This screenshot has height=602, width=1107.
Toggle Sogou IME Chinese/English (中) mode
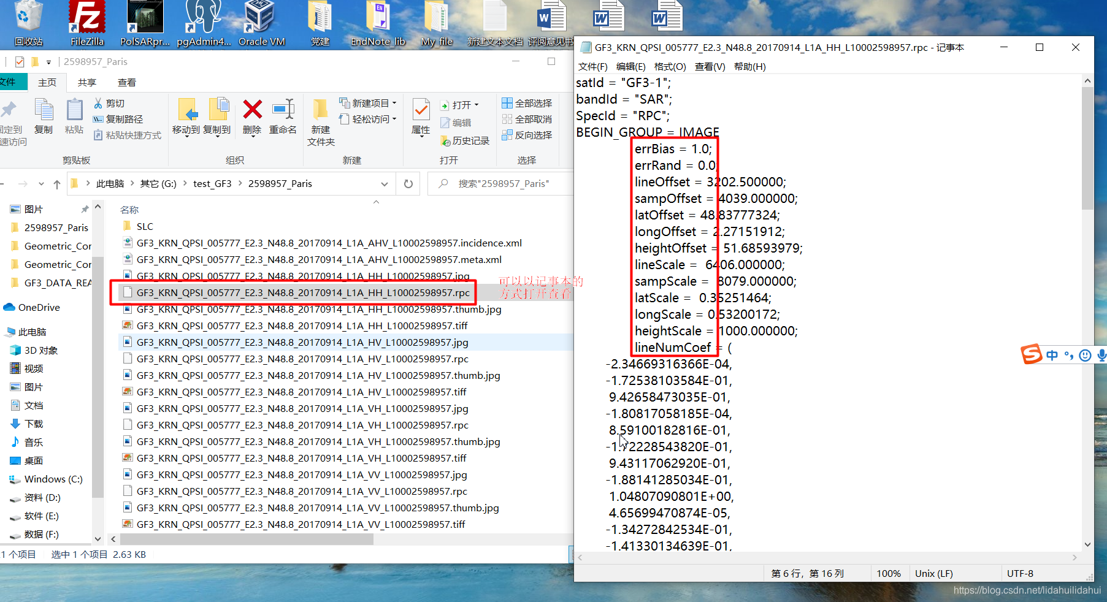(x=1052, y=356)
